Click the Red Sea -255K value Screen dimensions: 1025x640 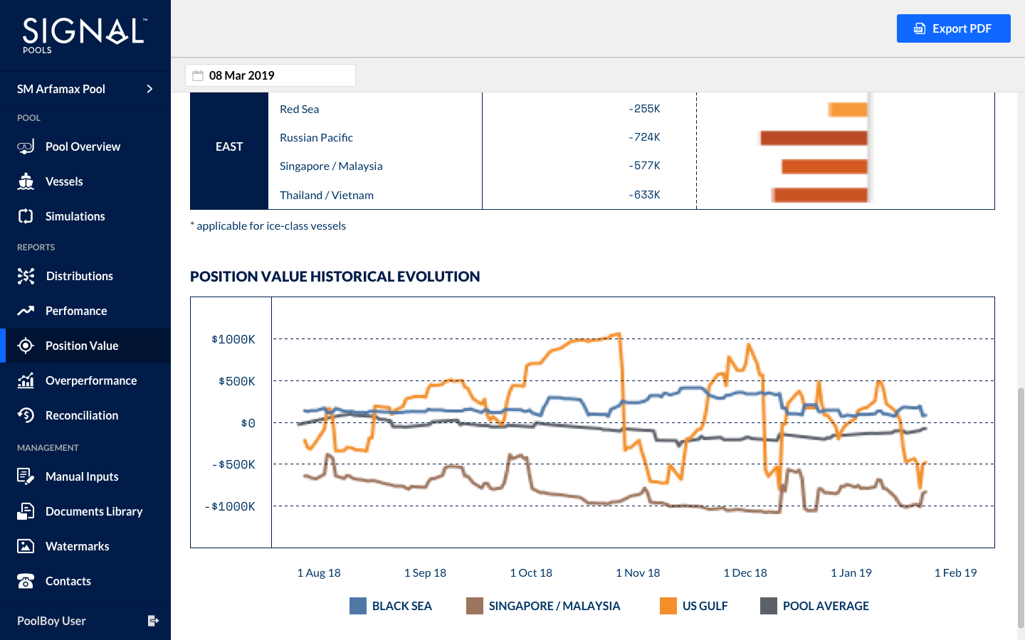coord(644,109)
